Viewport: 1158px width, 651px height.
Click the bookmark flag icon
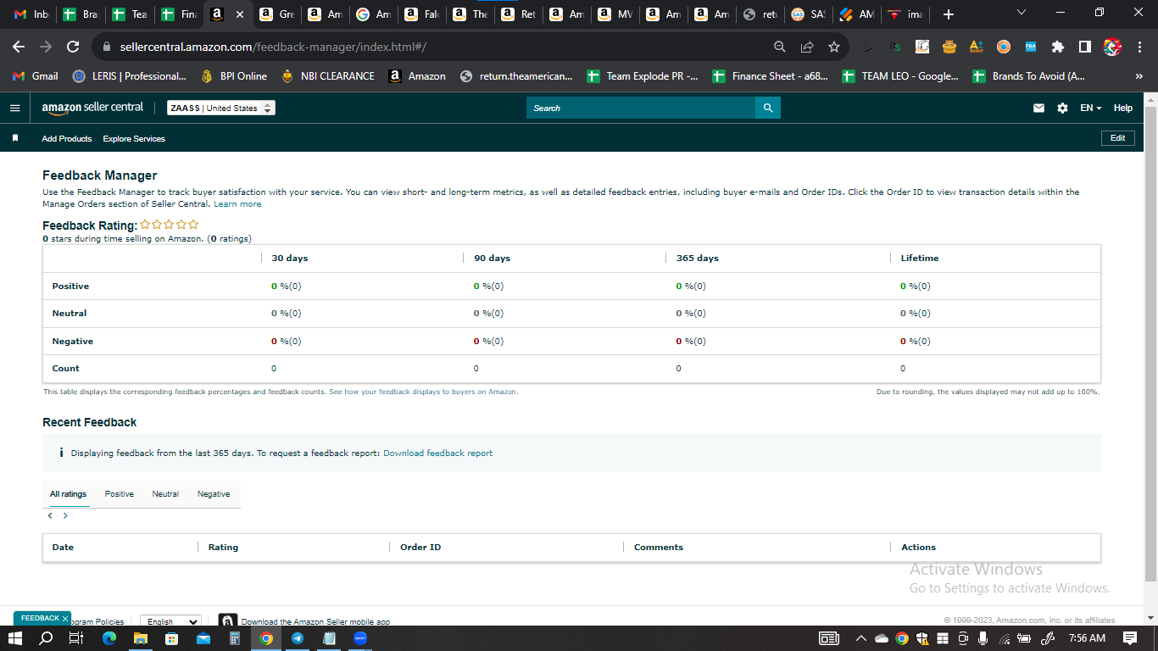[15, 138]
